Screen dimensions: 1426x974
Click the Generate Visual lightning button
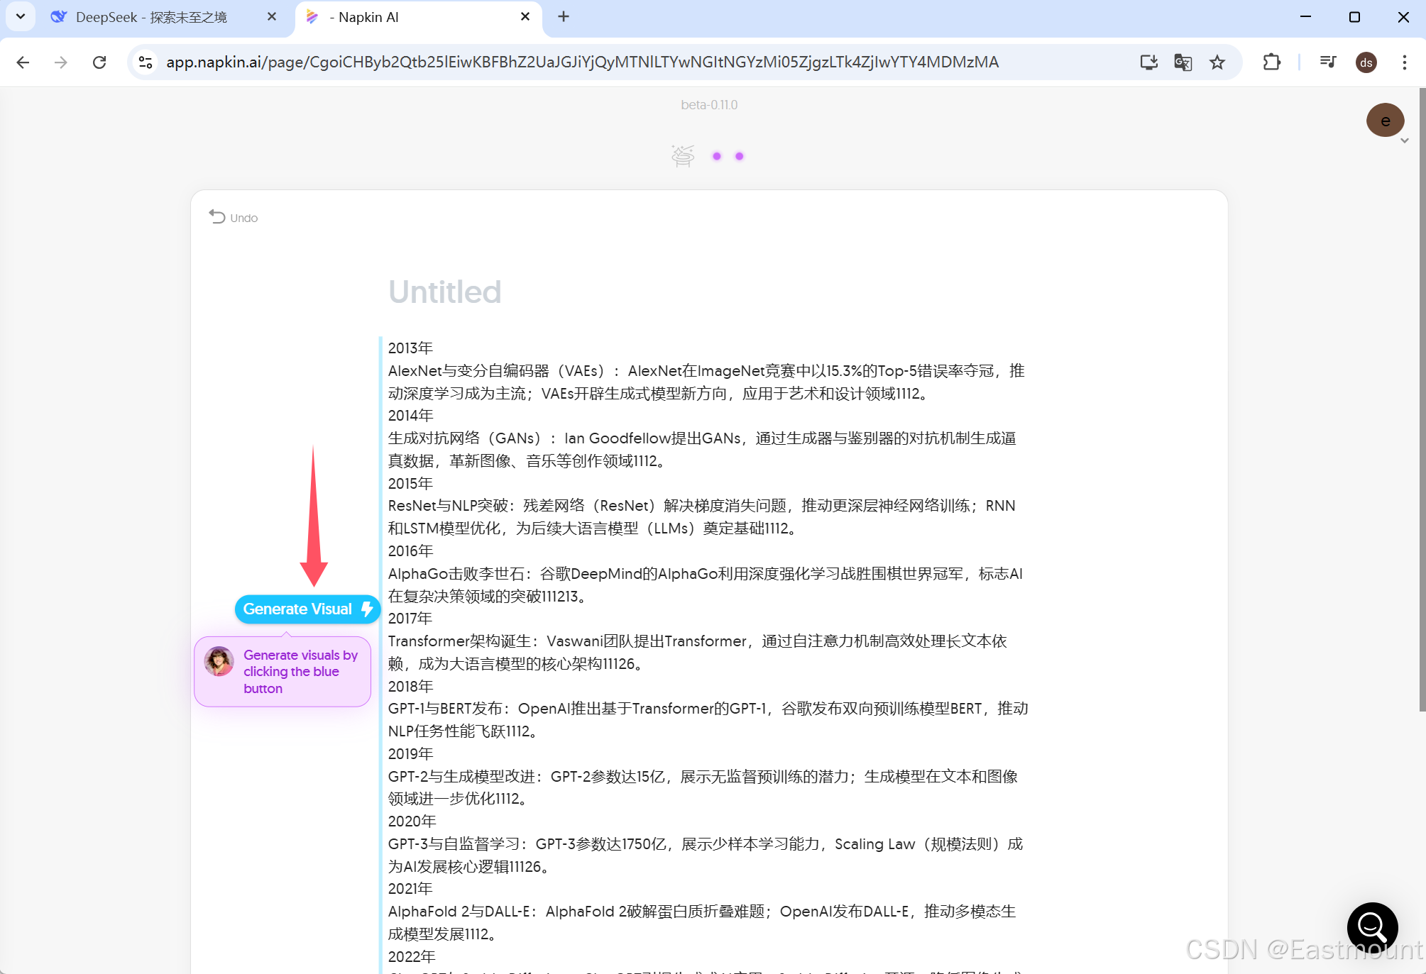coord(307,609)
